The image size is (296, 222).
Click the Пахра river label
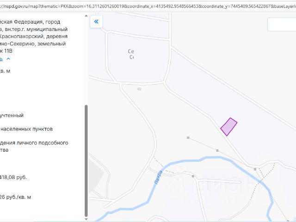click(x=158, y=177)
